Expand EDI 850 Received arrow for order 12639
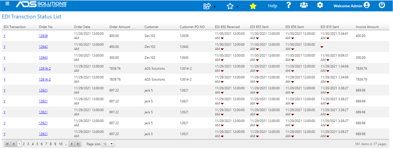 tap(222, 38)
